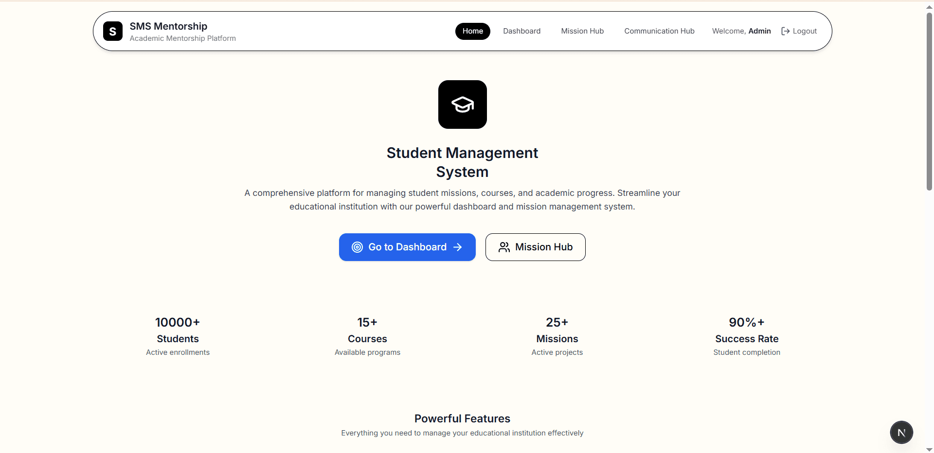Click the right arrow icon in Go to Dashboard
Image resolution: width=934 pixels, height=453 pixels.
point(458,247)
